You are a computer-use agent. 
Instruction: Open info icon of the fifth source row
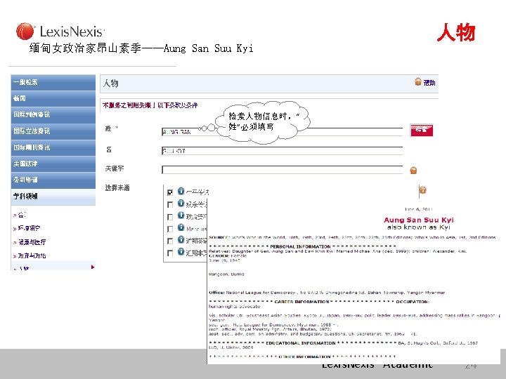[x=181, y=240]
